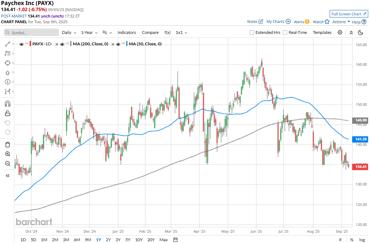370x243 pixels.
Task: Click the zoom in magnifier
Action: tap(7, 154)
